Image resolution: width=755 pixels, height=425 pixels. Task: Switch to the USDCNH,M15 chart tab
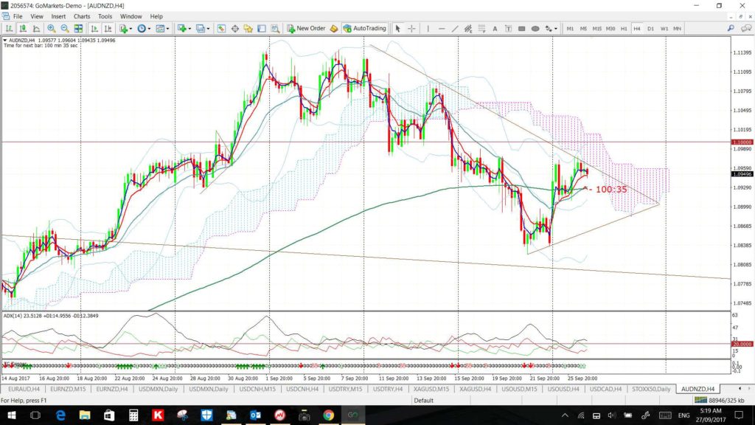257,389
